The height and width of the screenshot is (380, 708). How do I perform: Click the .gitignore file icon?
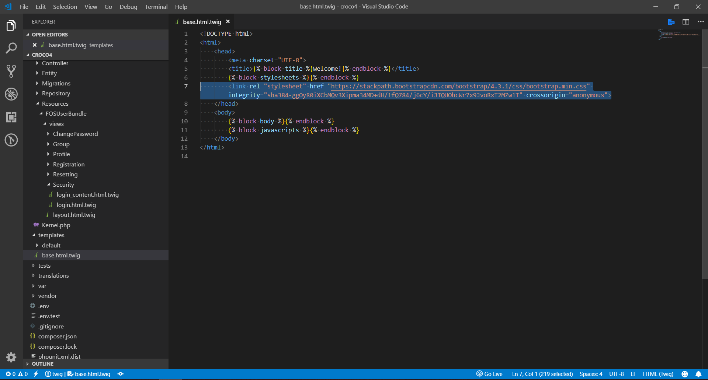tap(33, 326)
